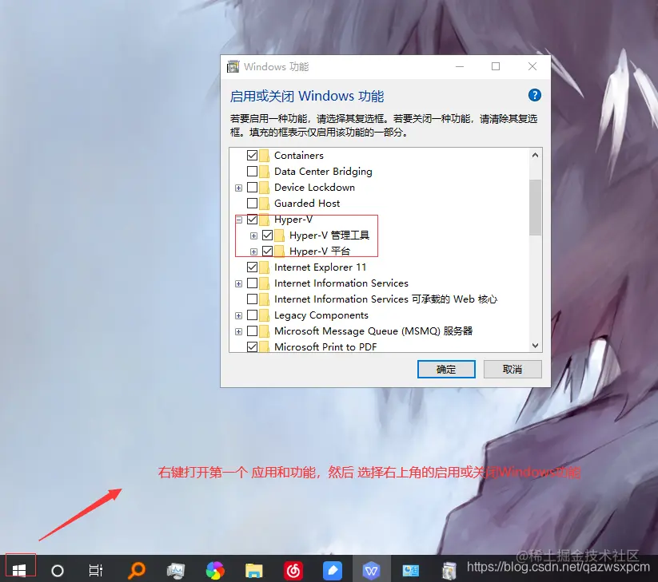Viewport: 658px width, 582px height.
Task: Expand the Hyper-V 管理工具 node
Action: click(x=254, y=236)
